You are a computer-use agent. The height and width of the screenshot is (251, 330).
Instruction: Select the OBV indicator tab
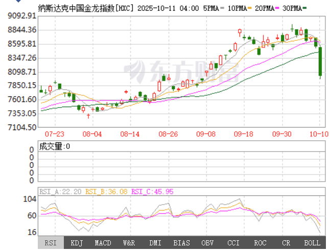coord(207,243)
